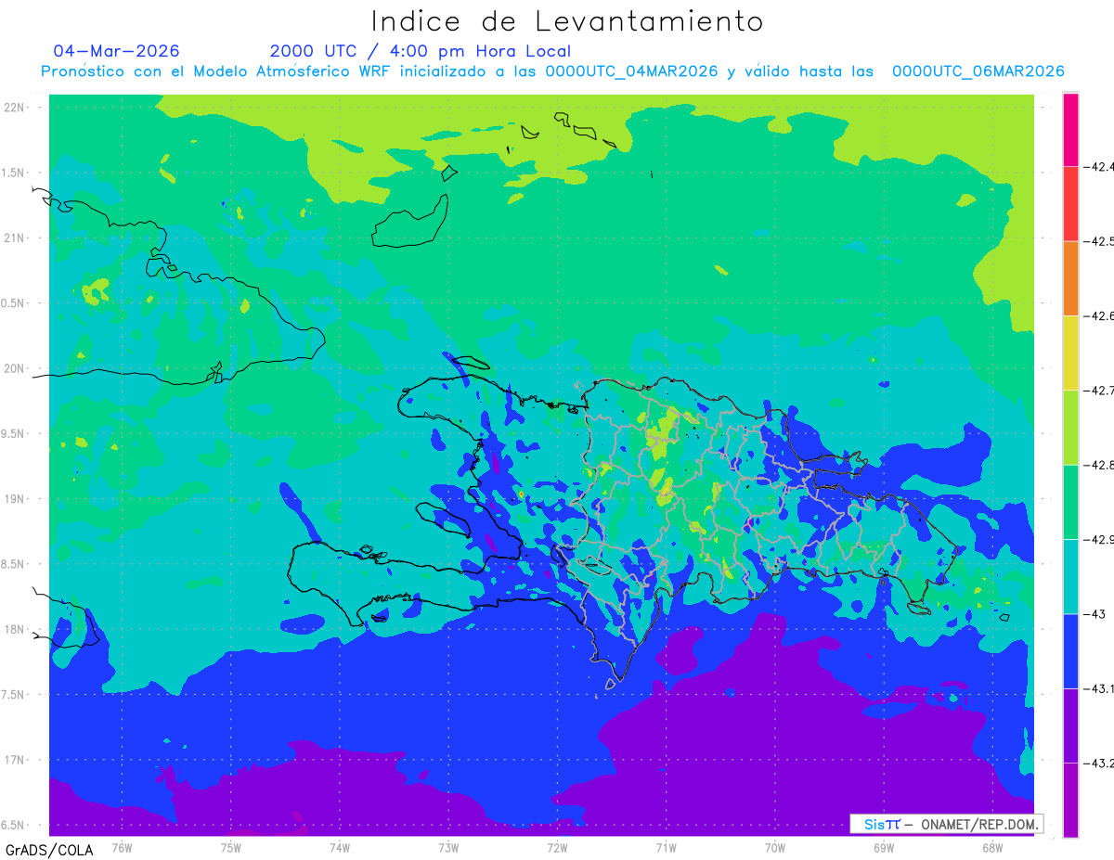Pick the magenta swatch atop the legend

(1070, 130)
